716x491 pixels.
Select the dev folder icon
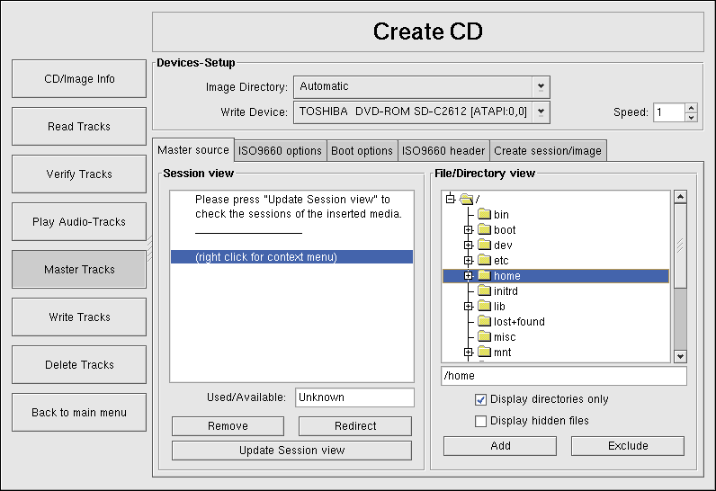point(484,245)
